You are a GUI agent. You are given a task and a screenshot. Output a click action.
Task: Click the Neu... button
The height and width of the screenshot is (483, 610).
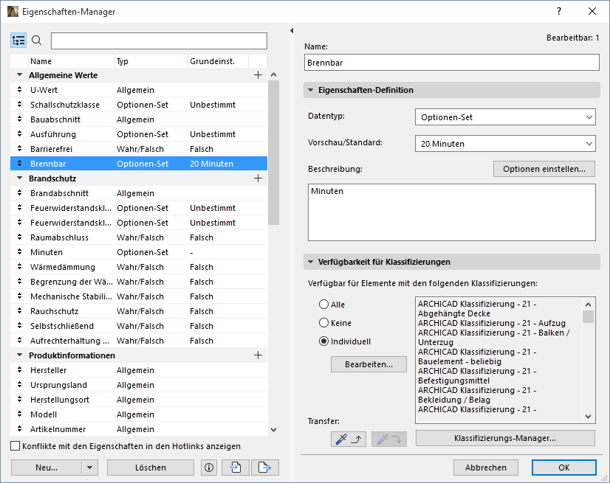(x=47, y=468)
